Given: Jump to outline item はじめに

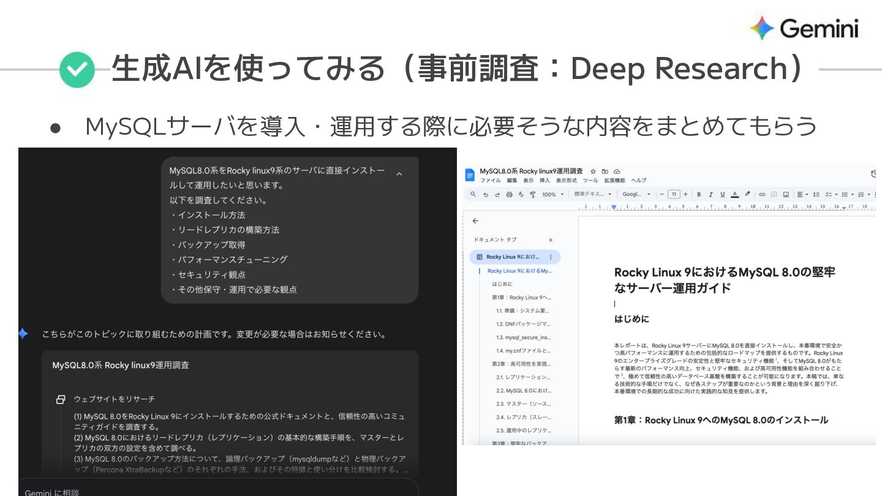Looking at the screenshot, I should tap(502, 284).
